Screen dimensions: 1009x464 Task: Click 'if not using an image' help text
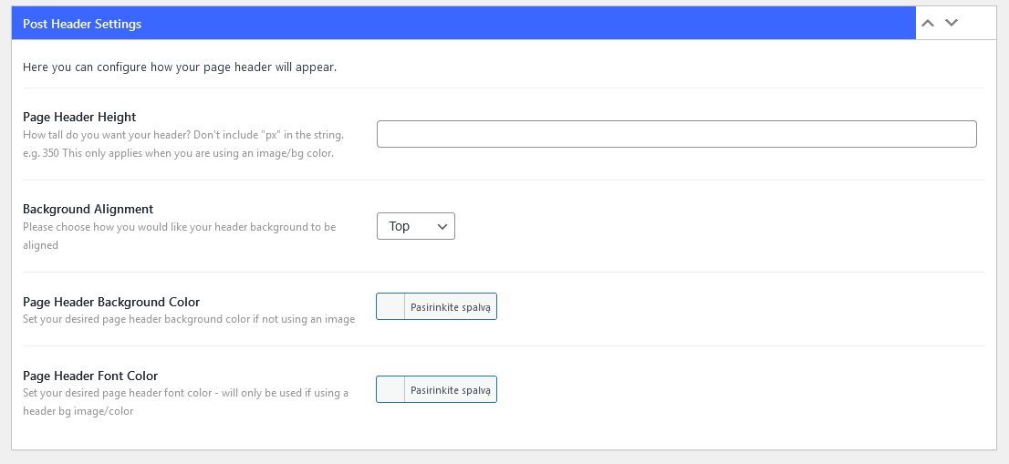tap(189, 319)
